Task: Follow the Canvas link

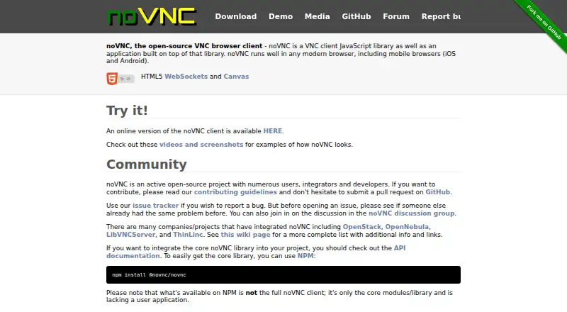Action: click(236, 77)
